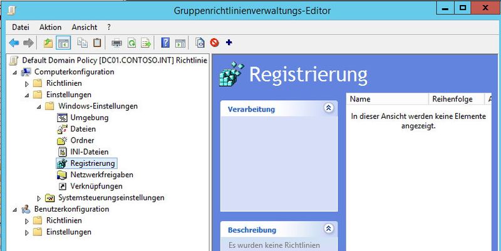Collapse the Computerkonfiguration node

tap(14, 73)
